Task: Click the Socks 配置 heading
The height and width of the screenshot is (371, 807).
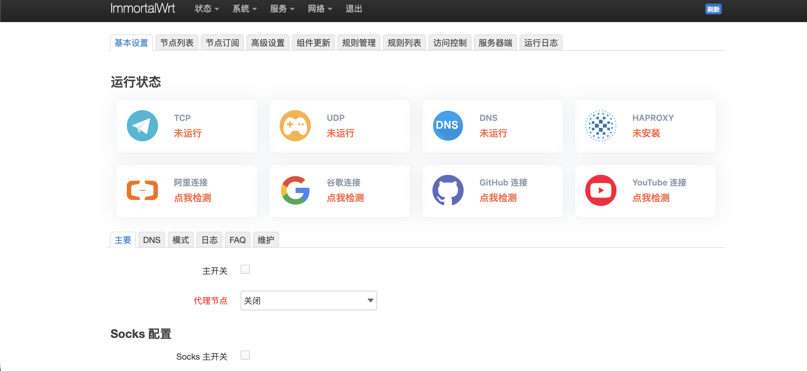Action: (141, 334)
